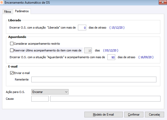
Task: Click the Ação para O.S. label
Action: coord(15,92)
